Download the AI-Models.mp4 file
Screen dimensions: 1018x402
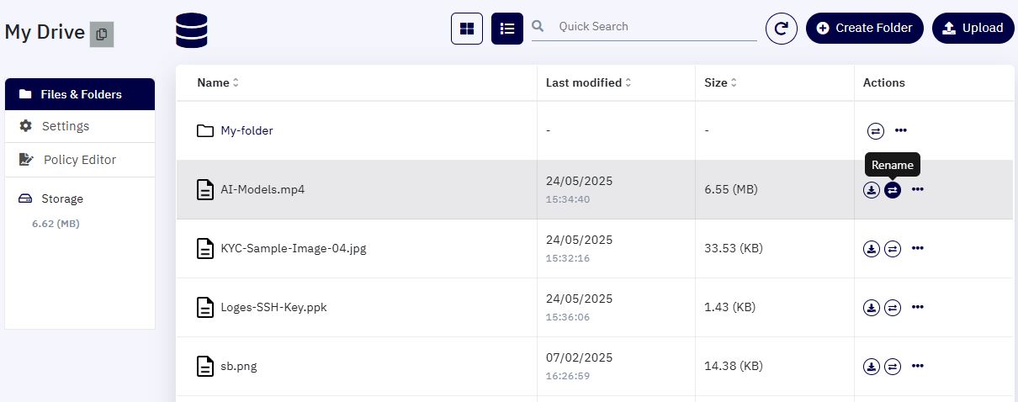[872, 190]
